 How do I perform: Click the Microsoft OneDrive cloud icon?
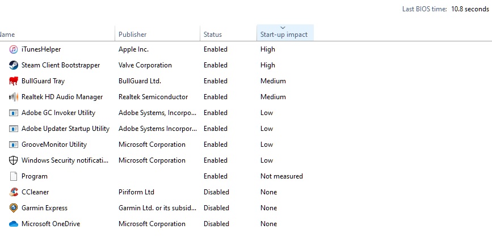(x=13, y=224)
